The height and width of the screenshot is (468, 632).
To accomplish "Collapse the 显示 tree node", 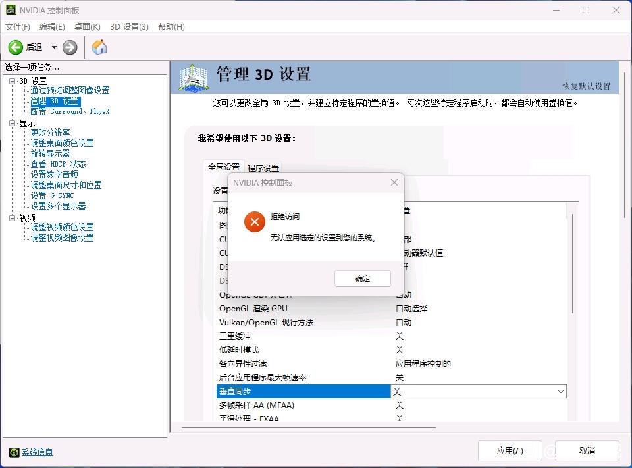I will coord(13,123).
